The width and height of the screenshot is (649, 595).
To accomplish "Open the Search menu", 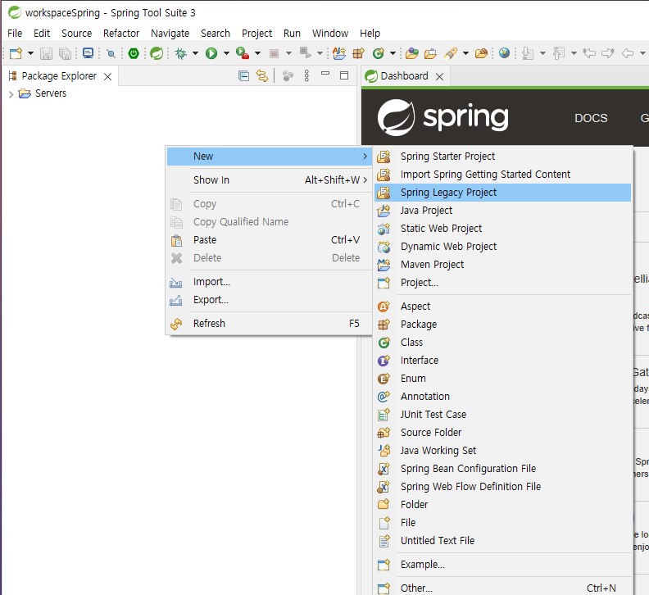I will [x=216, y=33].
